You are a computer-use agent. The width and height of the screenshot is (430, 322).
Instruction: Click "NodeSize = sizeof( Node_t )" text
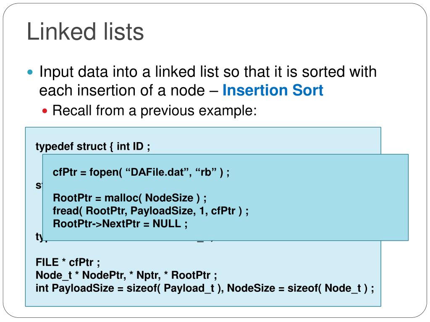300,288
